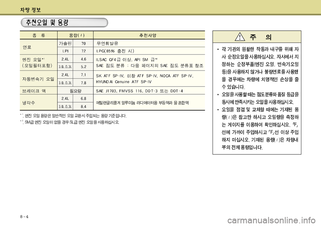Select the 'LPG(85% 충전 시)' cell
This screenshot has height=226, width=321.
pyautogui.click(x=115, y=51)
